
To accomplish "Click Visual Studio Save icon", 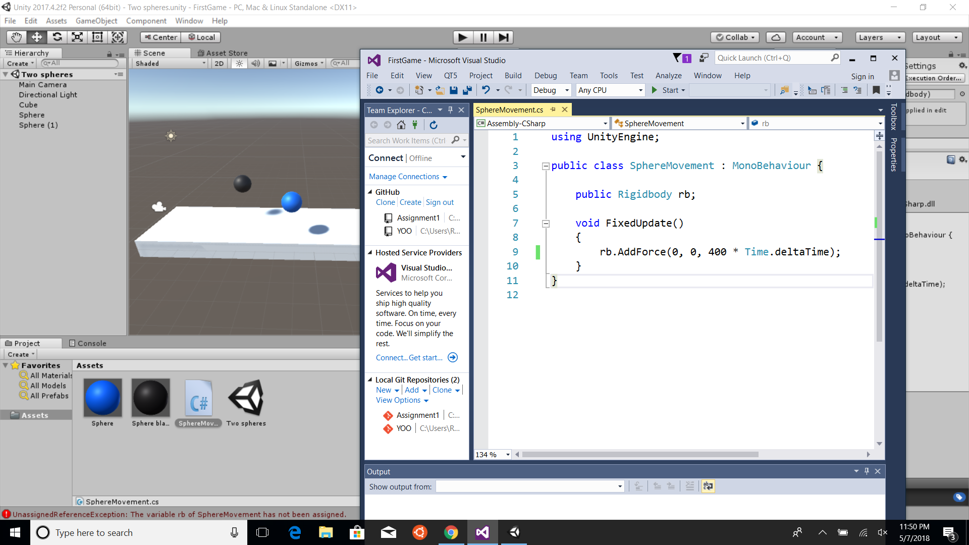I will point(454,90).
